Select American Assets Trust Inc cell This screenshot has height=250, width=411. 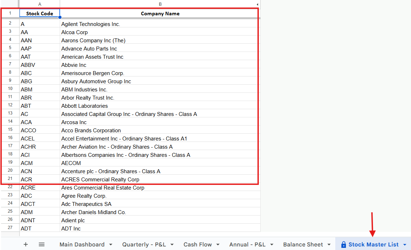[x=160, y=57]
